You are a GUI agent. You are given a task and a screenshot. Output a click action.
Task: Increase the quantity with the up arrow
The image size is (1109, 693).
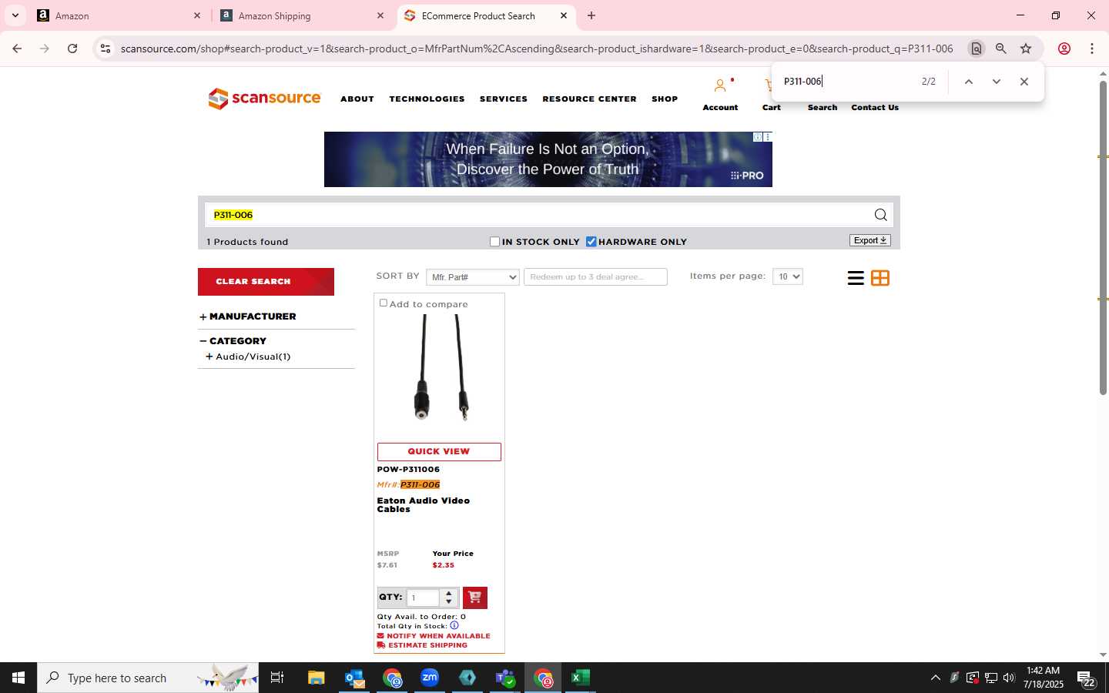pos(449,593)
